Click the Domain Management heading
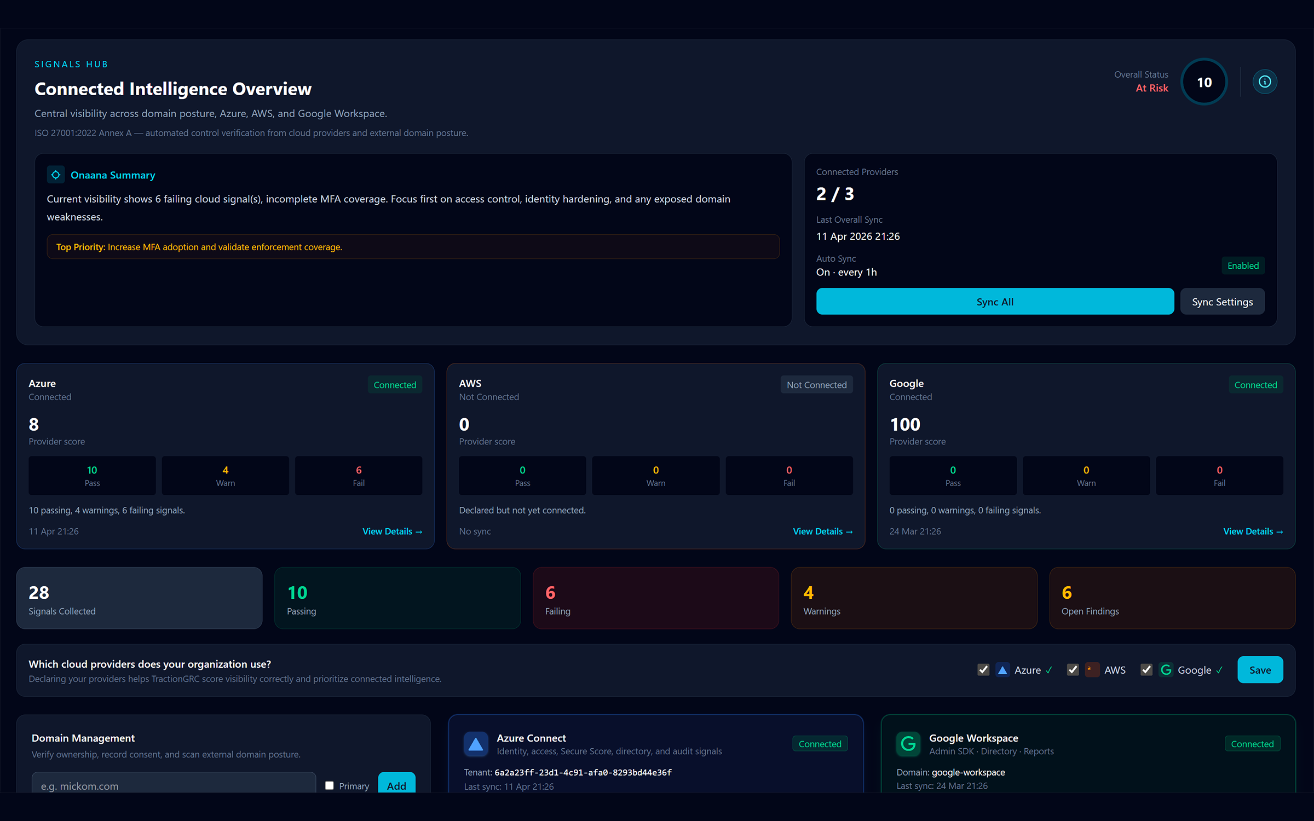The width and height of the screenshot is (1314, 821). [x=83, y=738]
